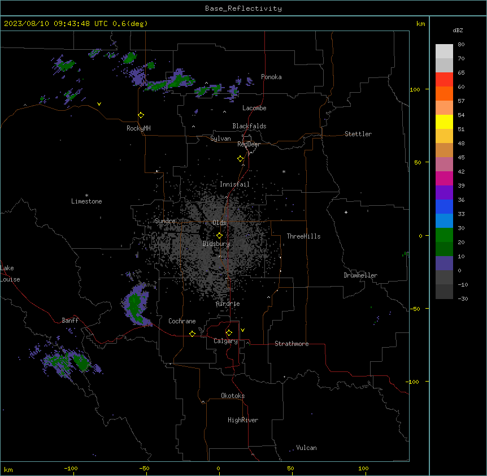
Task: Click the Cochrane city label
Action: (x=182, y=321)
